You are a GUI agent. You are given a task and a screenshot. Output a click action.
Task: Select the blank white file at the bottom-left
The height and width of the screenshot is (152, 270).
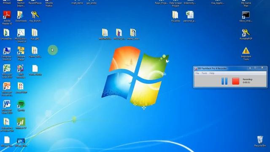point(7,140)
